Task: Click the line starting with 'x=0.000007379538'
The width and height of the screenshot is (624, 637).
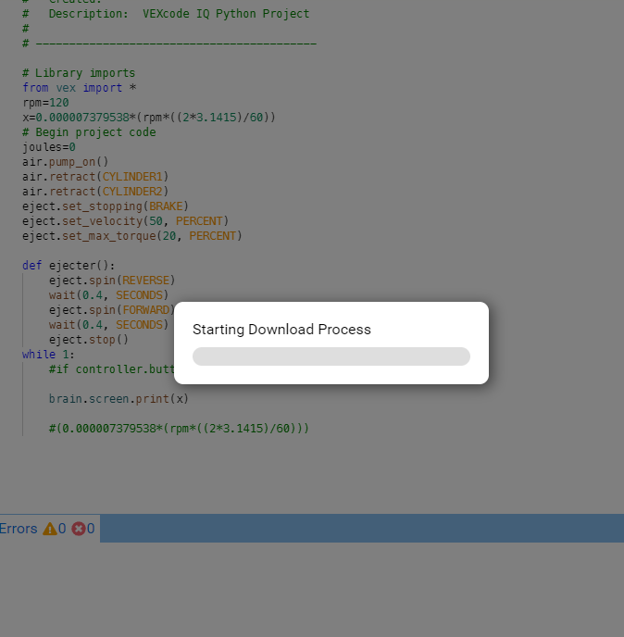Action: pyautogui.click(x=149, y=118)
